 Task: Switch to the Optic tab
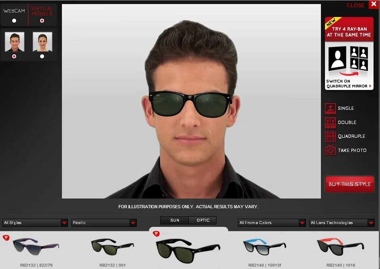point(203,220)
